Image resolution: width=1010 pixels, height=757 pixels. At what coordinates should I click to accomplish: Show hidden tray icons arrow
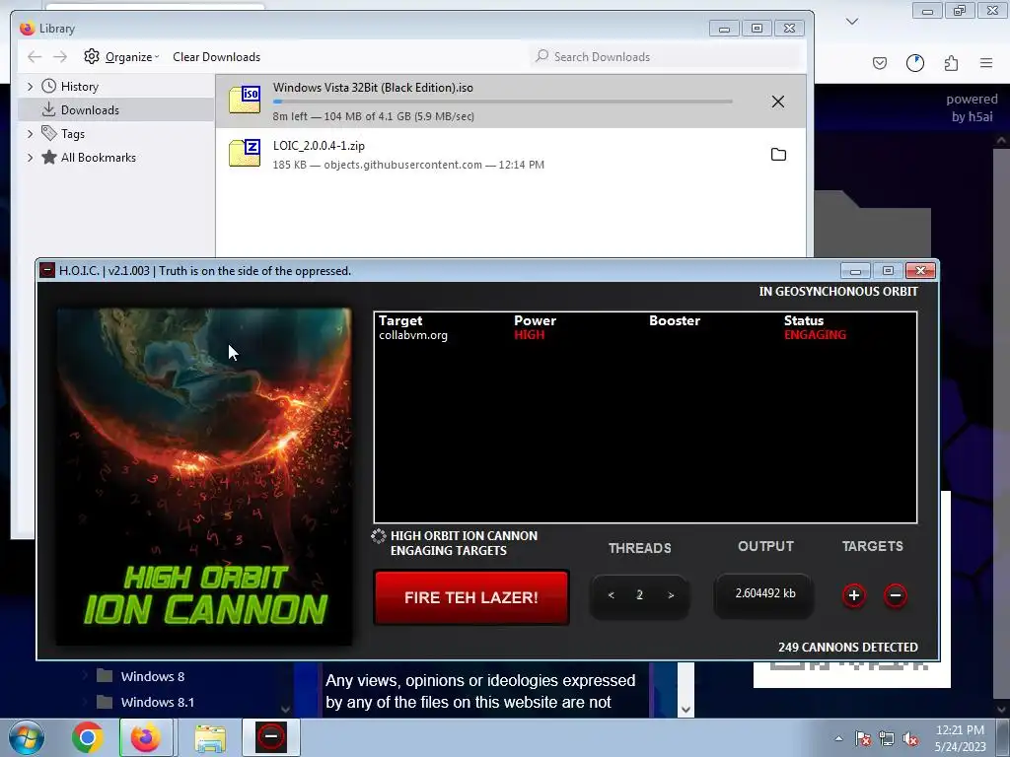tap(838, 738)
